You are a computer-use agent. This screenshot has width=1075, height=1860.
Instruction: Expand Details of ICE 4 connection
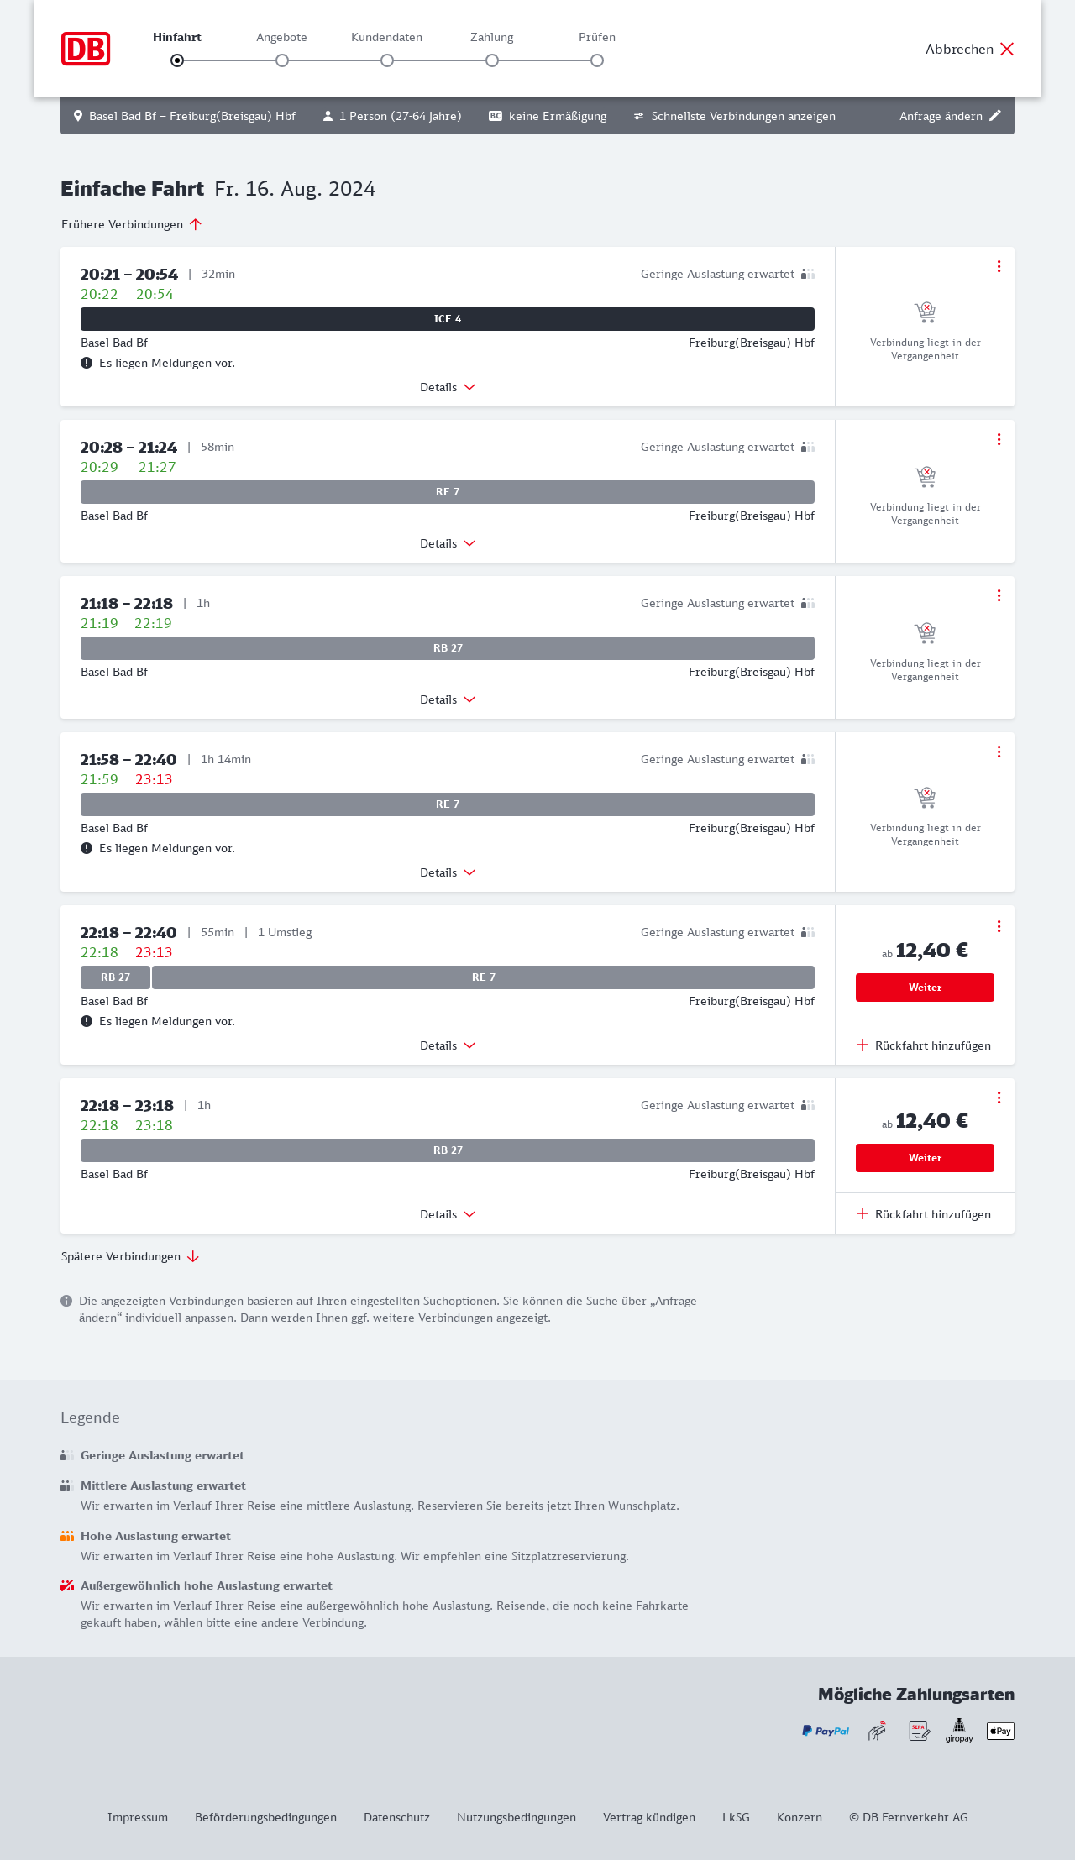click(x=448, y=387)
